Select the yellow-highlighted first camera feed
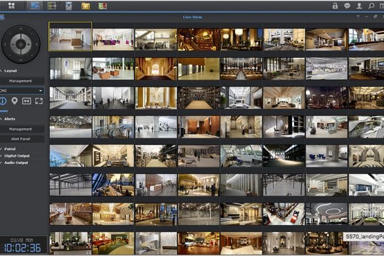The height and width of the screenshot is (256, 384). click(x=70, y=37)
